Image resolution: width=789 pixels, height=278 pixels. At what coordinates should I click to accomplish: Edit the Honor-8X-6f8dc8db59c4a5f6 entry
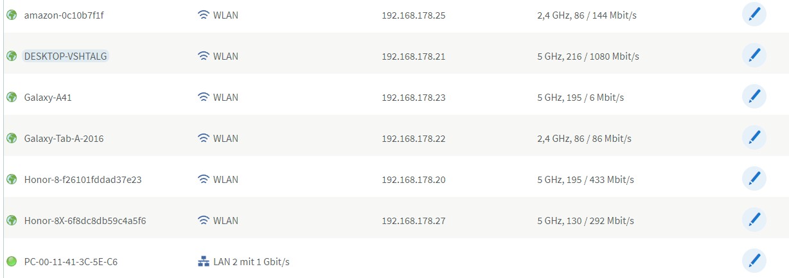coord(754,220)
